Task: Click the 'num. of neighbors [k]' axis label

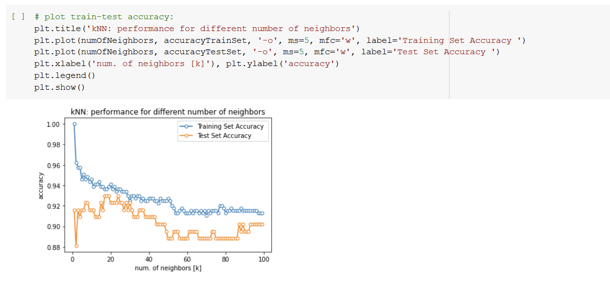Action: pos(168,268)
